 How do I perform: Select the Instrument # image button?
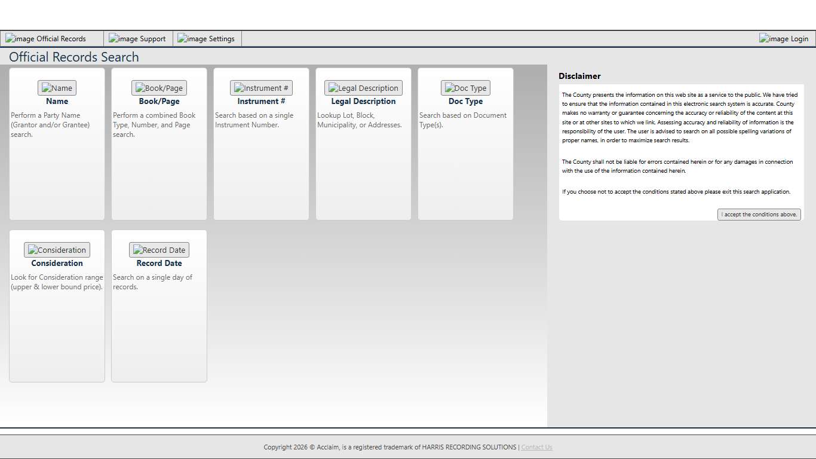261,88
